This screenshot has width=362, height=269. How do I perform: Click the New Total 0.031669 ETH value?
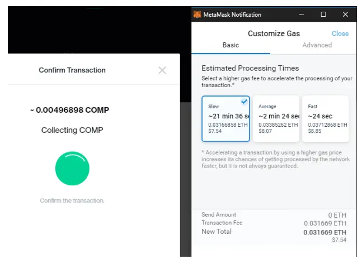(325, 232)
